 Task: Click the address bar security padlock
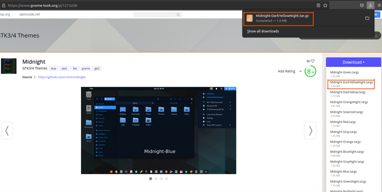tap(4, 5)
